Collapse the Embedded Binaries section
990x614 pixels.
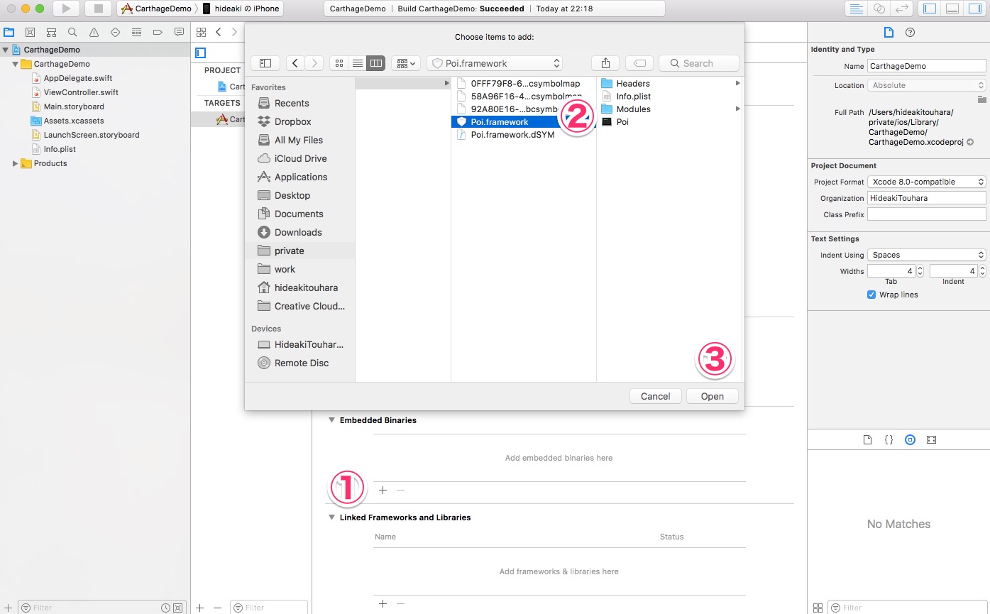[331, 420]
